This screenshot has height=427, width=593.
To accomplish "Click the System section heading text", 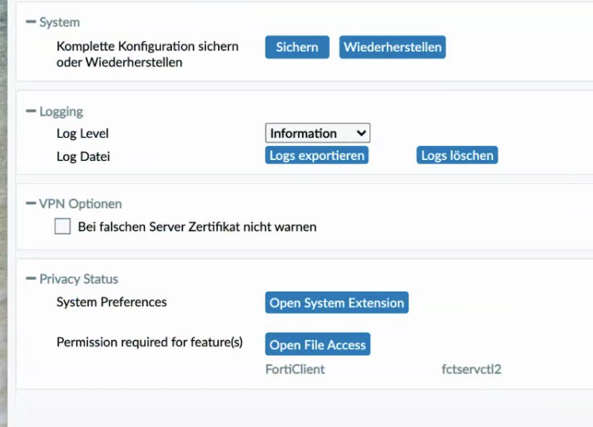I will pyautogui.click(x=59, y=23).
